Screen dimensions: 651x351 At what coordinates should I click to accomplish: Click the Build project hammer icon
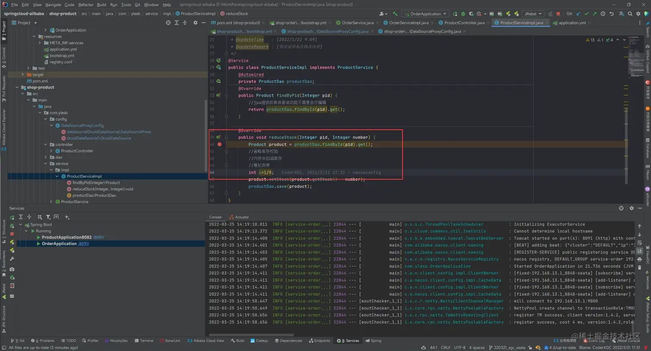pyautogui.click(x=395, y=14)
